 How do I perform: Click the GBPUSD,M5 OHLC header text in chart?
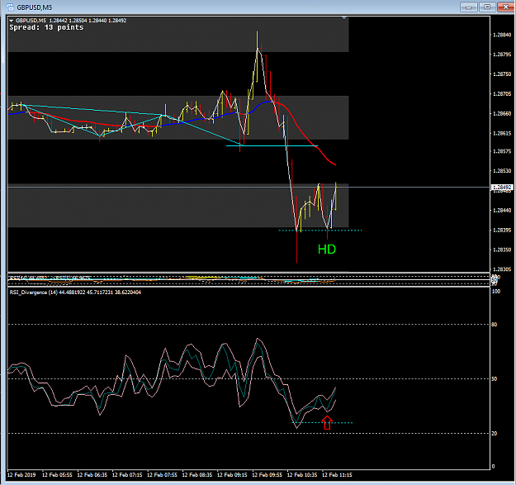[71, 21]
